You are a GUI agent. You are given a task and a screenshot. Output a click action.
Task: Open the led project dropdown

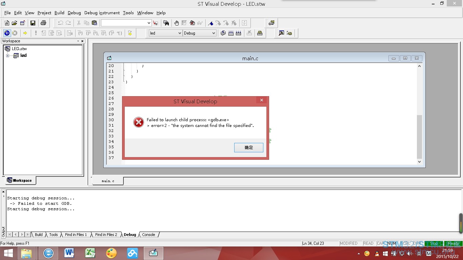[180, 33]
